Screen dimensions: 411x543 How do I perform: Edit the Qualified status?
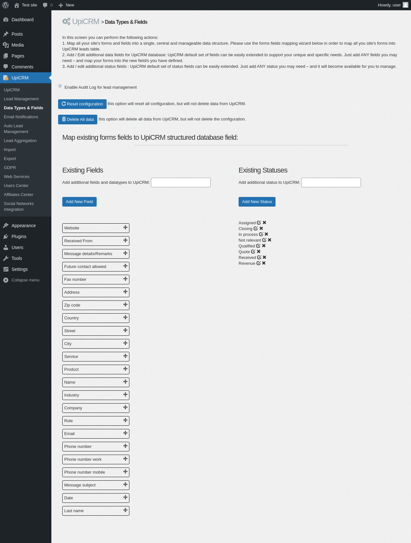click(258, 246)
